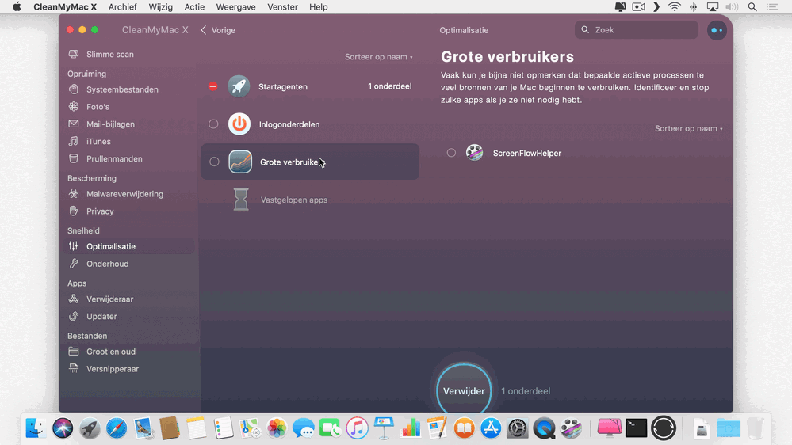The image size is (792, 445).
Task: Click the Inlogonderdelen power icon
Action: tap(239, 124)
